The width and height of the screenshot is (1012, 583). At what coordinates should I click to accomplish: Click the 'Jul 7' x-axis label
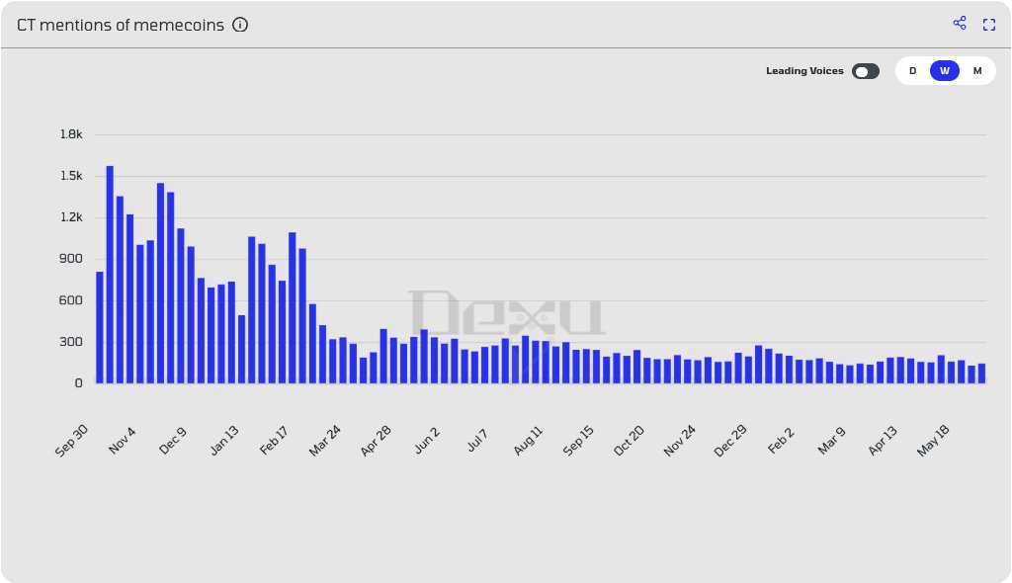tap(477, 441)
